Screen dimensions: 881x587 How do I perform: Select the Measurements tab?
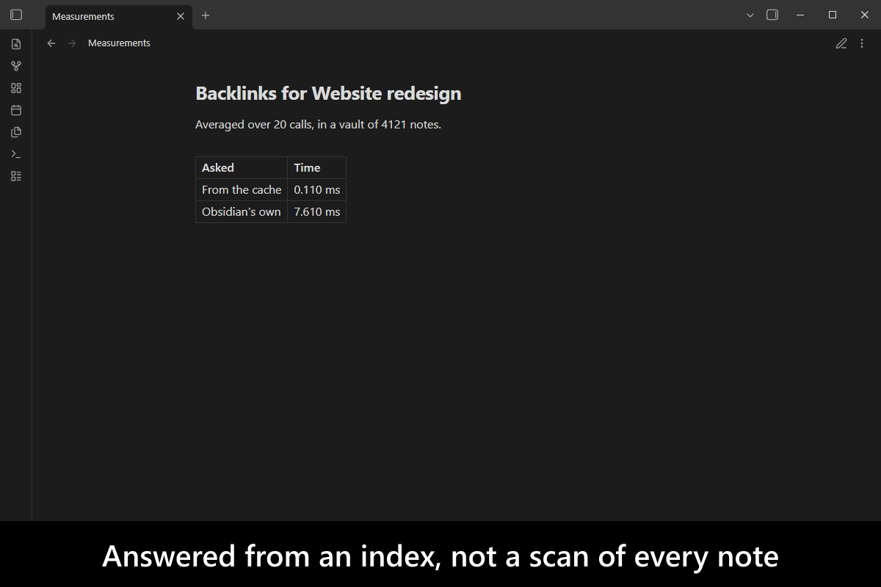coord(119,17)
